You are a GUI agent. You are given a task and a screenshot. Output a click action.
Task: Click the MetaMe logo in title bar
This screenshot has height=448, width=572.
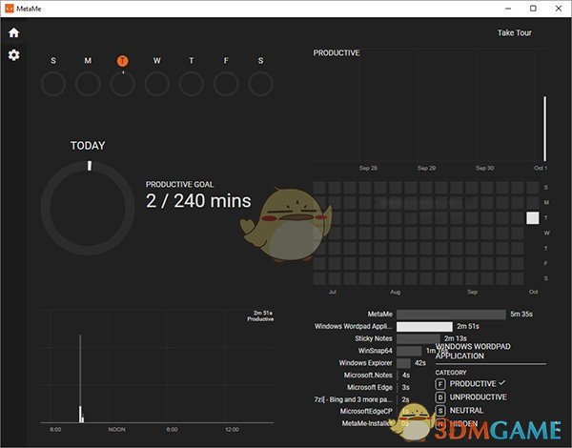point(10,9)
